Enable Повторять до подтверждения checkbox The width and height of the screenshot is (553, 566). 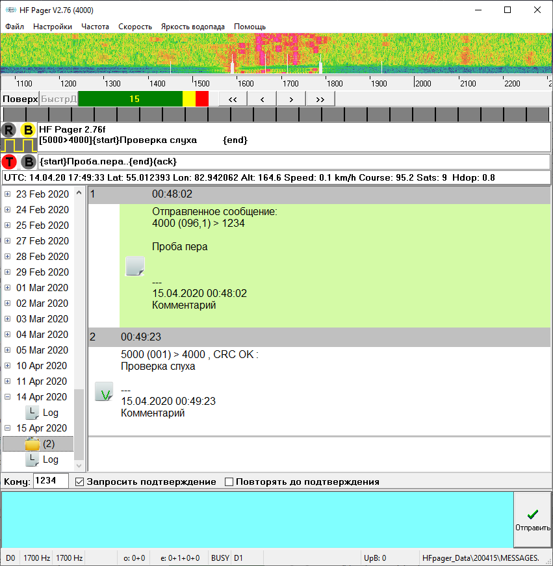229,482
